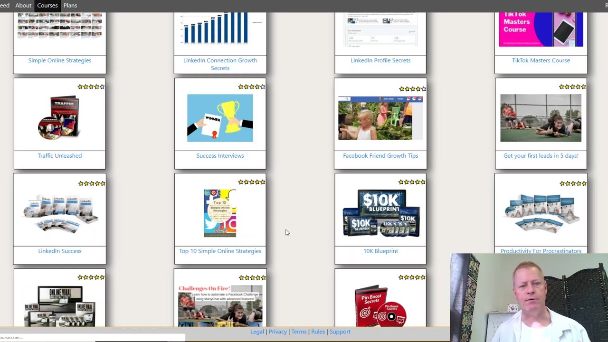Click Get your first leads in 5 days
This screenshot has width=608, height=342.
coord(541,155)
